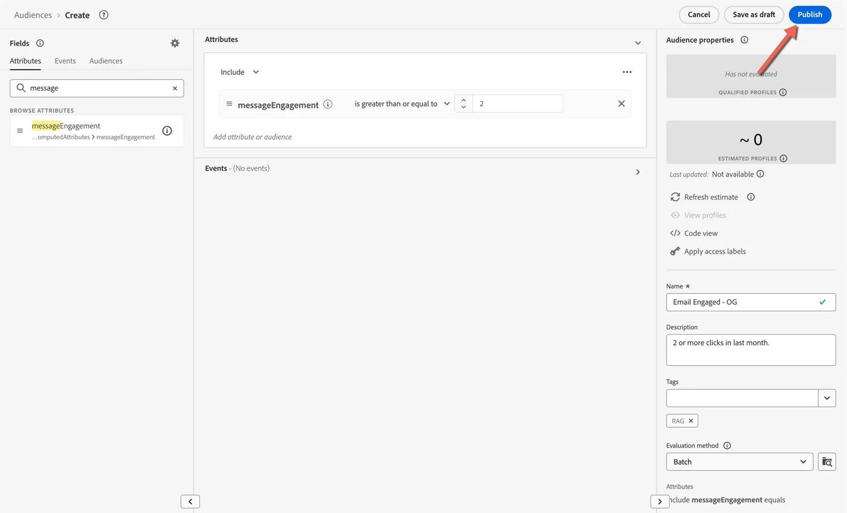Click Apply access labels
Image resolution: width=847 pixels, height=513 pixels.
[708, 251]
